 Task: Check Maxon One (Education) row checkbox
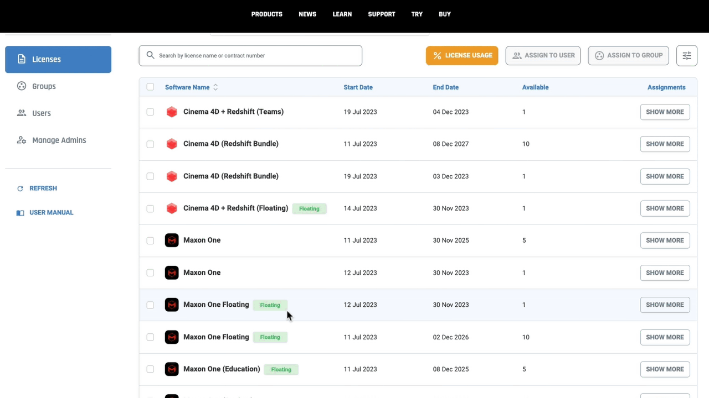coord(150,369)
